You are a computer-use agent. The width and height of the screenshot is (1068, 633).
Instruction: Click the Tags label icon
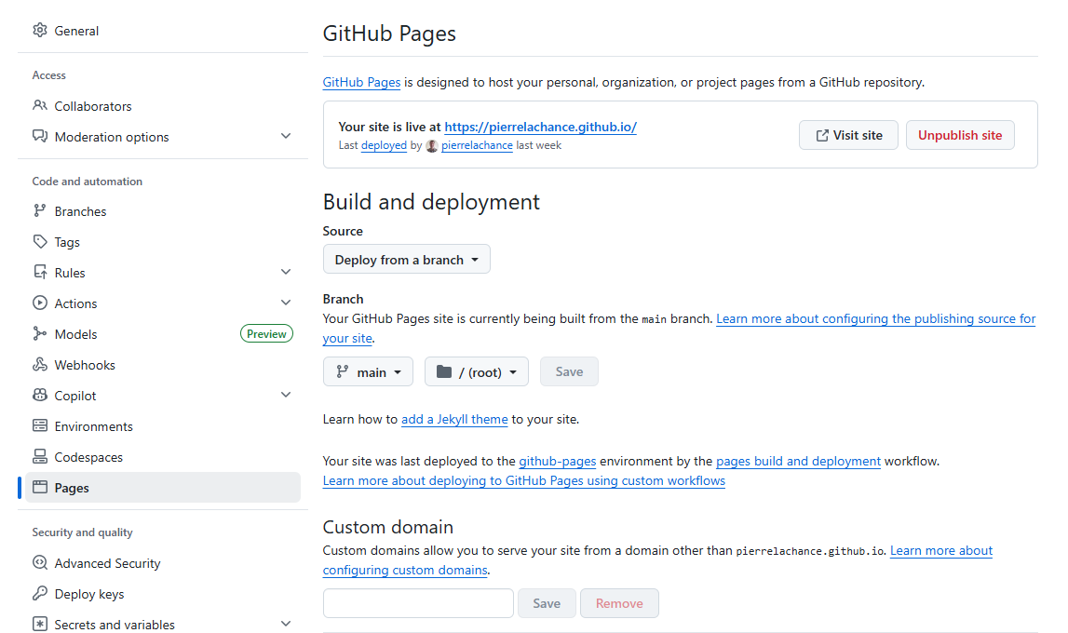tap(40, 242)
